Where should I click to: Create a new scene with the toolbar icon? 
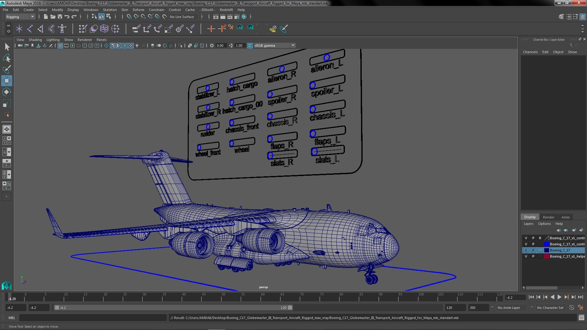tap(46, 17)
